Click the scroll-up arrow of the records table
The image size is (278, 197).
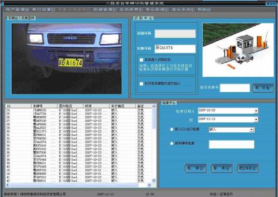pos(154,106)
